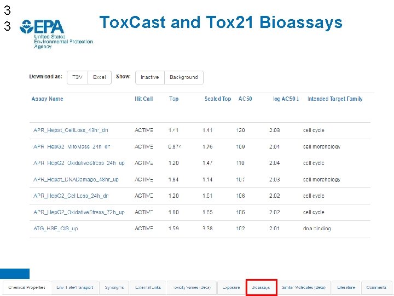Open the Chemical Properties tab
The height and width of the screenshot is (296, 394).
27,287
